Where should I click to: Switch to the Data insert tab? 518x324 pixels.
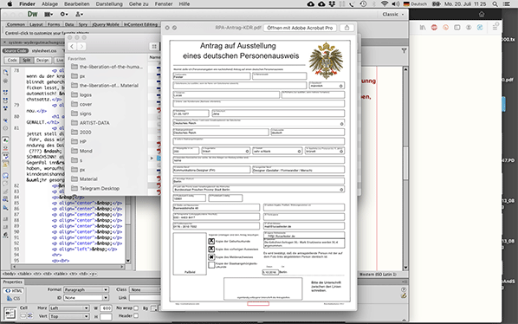click(69, 24)
